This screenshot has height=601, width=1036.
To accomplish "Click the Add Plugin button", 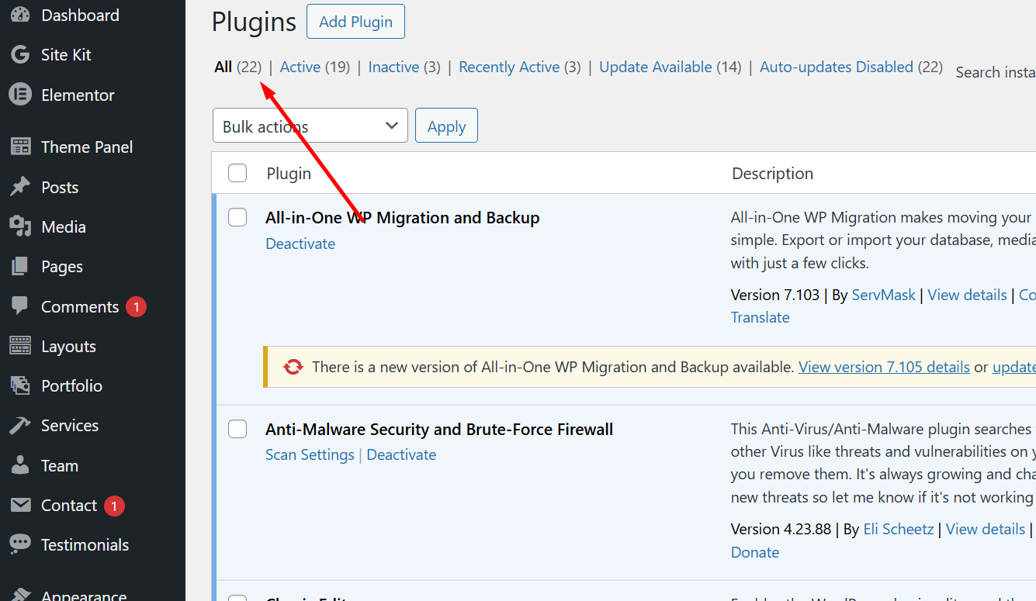I will click(x=355, y=21).
